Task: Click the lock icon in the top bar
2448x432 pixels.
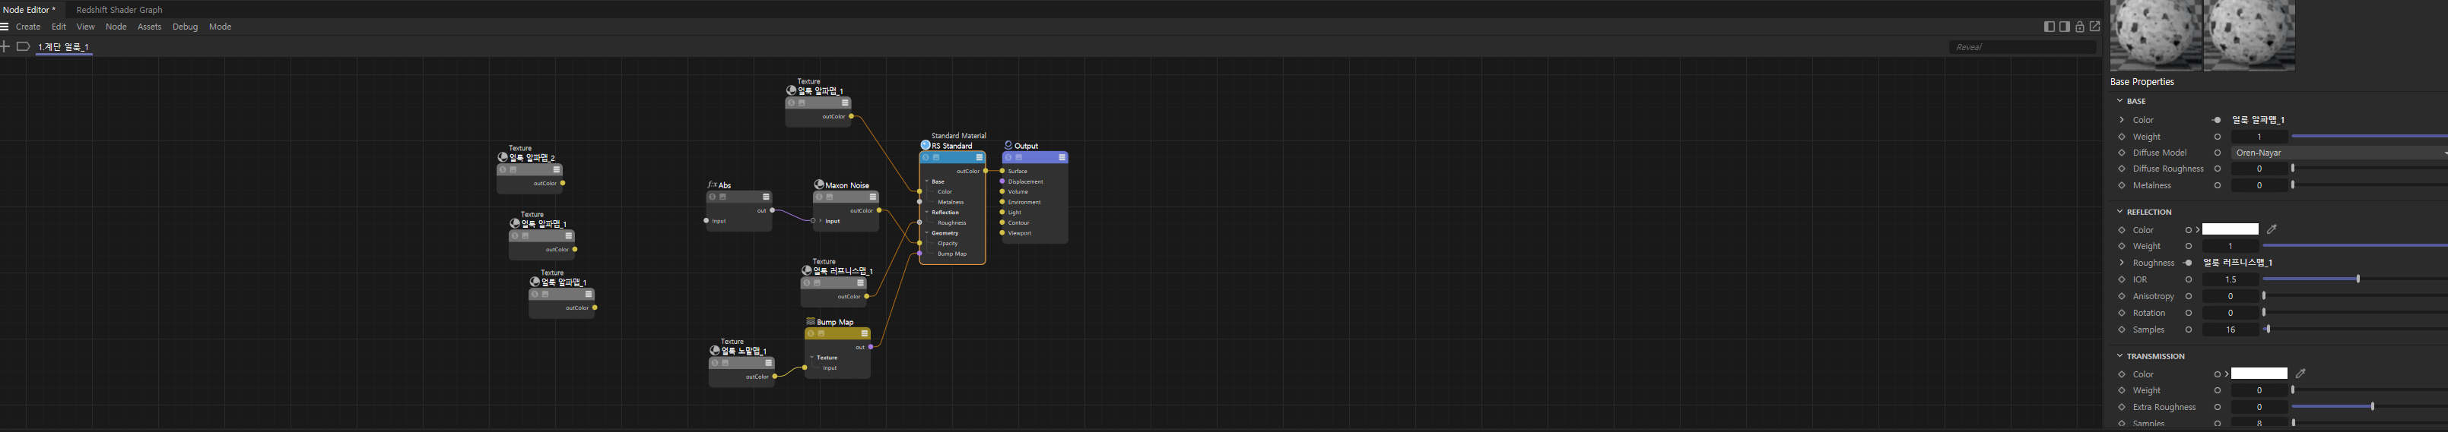Action: pyautogui.click(x=2079, y=27)
